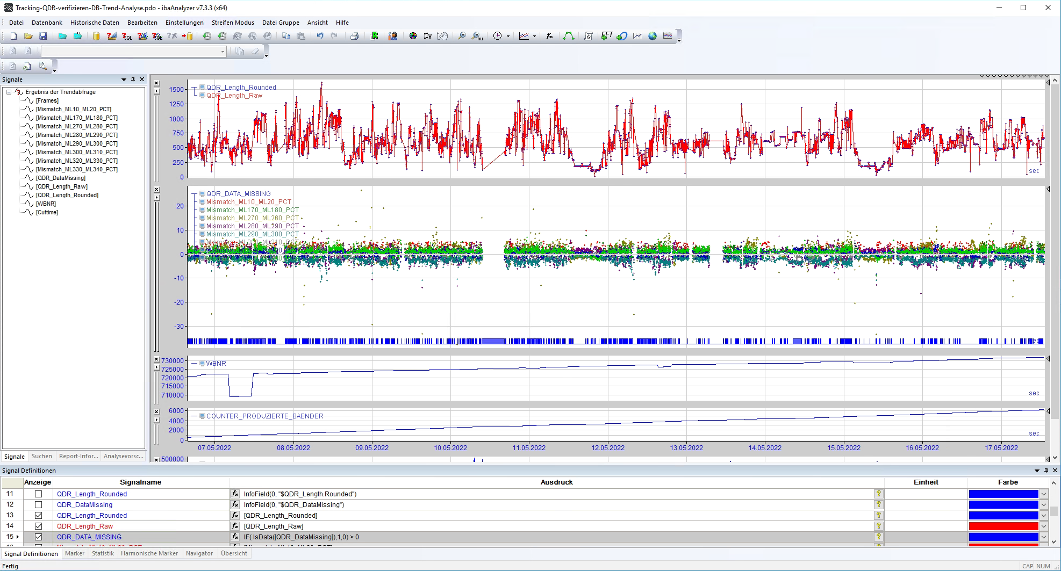
Task: Create a new analysis document
Action: click(x=13, y=36)
